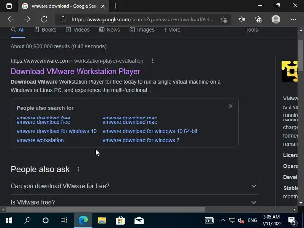This screenshot has height=228, width=304.
Task: Switch to the Images search tab
Action: 142,30
